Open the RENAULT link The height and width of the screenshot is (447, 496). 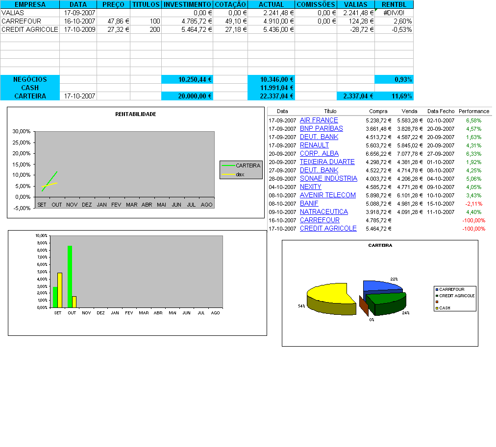(315, 145)
